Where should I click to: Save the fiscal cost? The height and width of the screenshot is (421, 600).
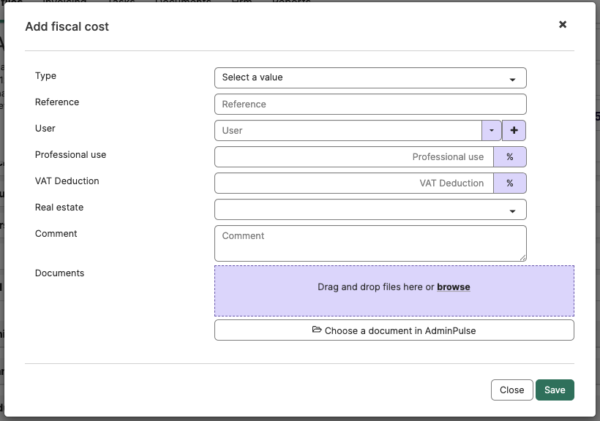[x=555, y=390]
